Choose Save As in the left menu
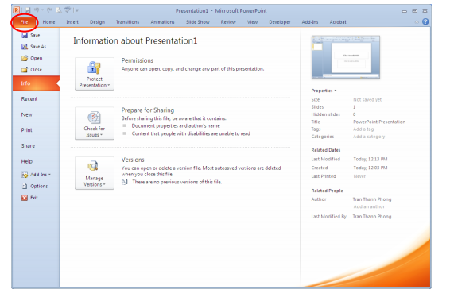Viewport: 450px width, 297px height. coord(33,47)
